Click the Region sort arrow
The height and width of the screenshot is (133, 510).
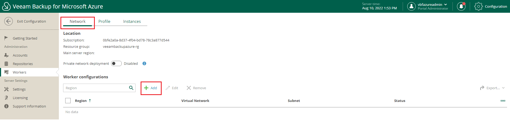click(x=90, y=101)
